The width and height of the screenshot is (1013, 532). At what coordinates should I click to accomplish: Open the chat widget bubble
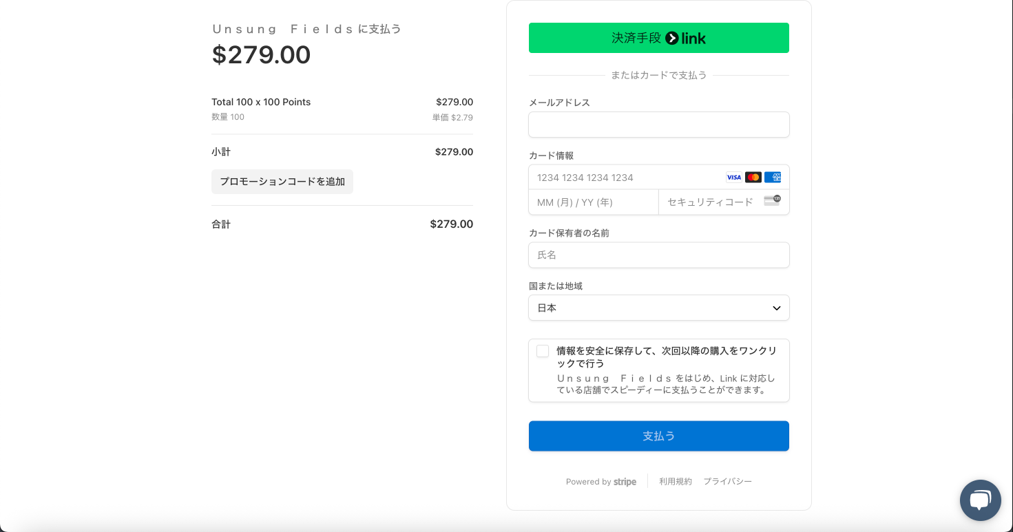tap(980, 500)
